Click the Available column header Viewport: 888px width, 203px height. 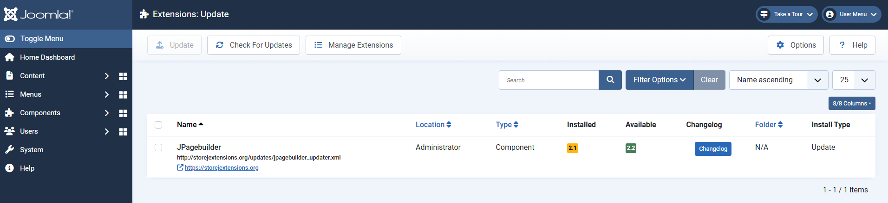641,124
